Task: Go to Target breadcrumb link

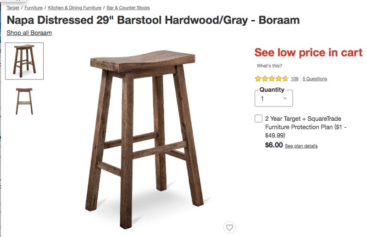Action: [13, 8]
